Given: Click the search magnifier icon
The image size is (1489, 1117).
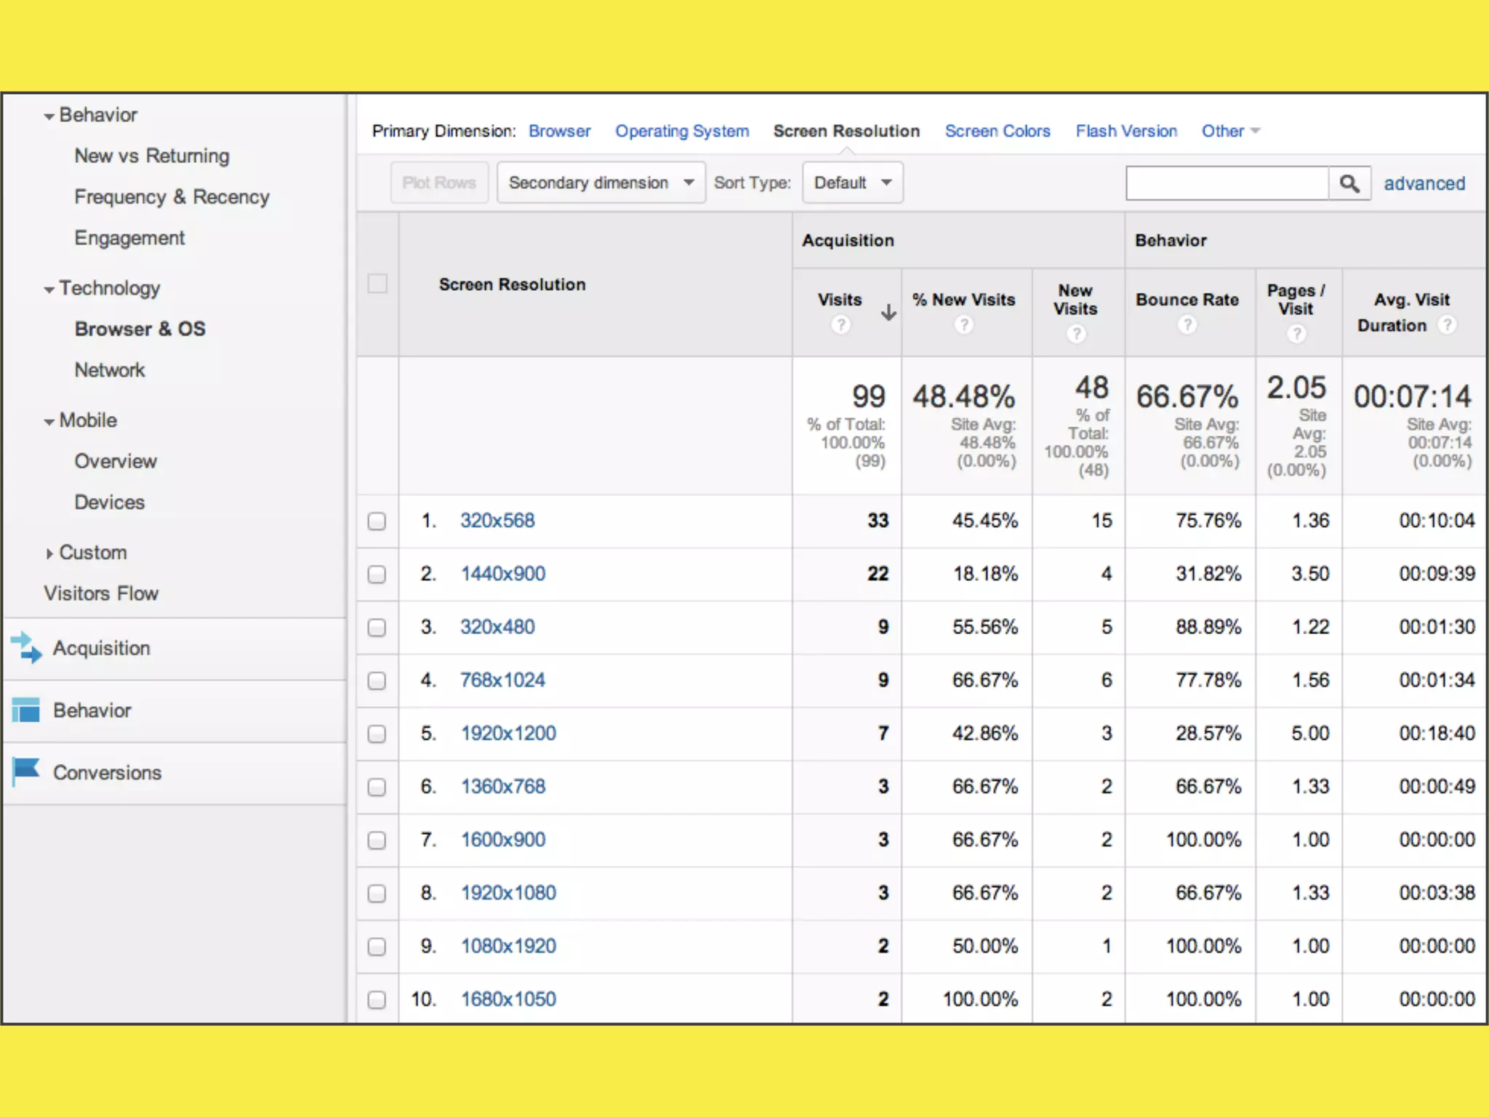Looking at the screenshot, I should click(x=1349, y=183).
